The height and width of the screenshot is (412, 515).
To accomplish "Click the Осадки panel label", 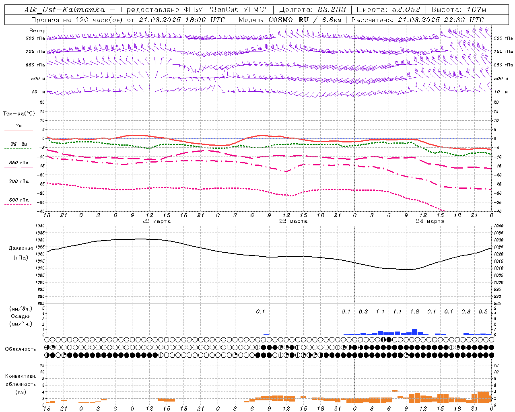I will click(x=21, y=316).
